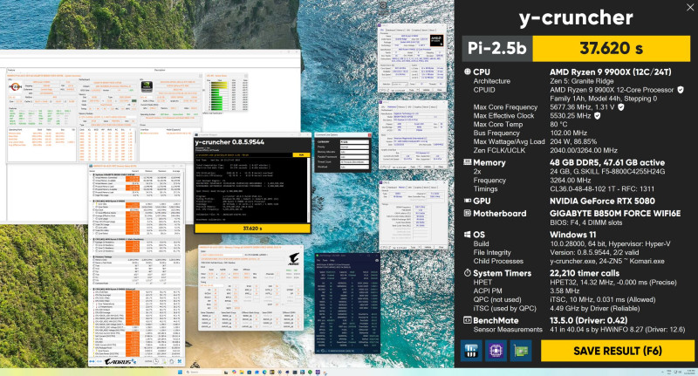Screen dimensions: 698x376
Task: Click the Motherboard section icon in result panel
Action: pos(467,213)
